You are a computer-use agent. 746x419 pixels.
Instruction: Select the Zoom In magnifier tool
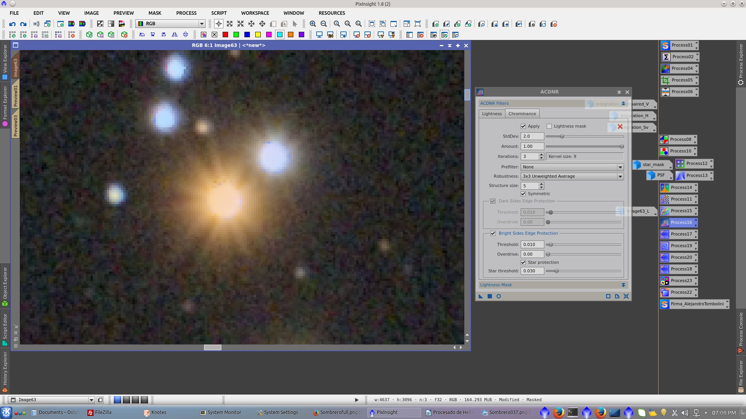(x=313, y=24)
